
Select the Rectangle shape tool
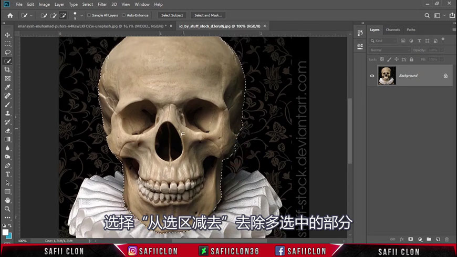coord(7,192)
